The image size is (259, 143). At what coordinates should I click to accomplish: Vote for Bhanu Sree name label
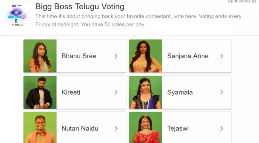(79, 56)
